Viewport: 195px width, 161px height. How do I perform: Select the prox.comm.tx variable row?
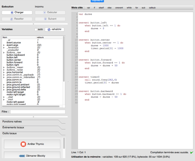(x=32, y=82)
